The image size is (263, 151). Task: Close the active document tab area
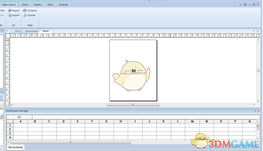tap(257, 31)
